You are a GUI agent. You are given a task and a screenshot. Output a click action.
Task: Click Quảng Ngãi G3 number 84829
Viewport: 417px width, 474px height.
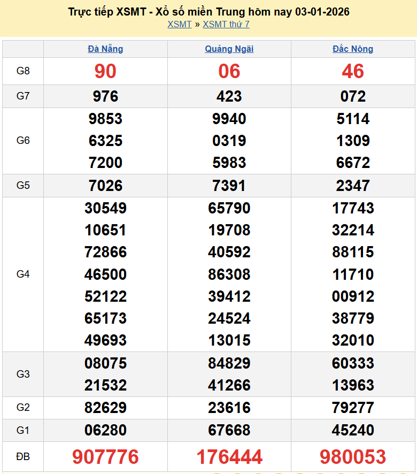pyautogui.click(x=229, y=363)
